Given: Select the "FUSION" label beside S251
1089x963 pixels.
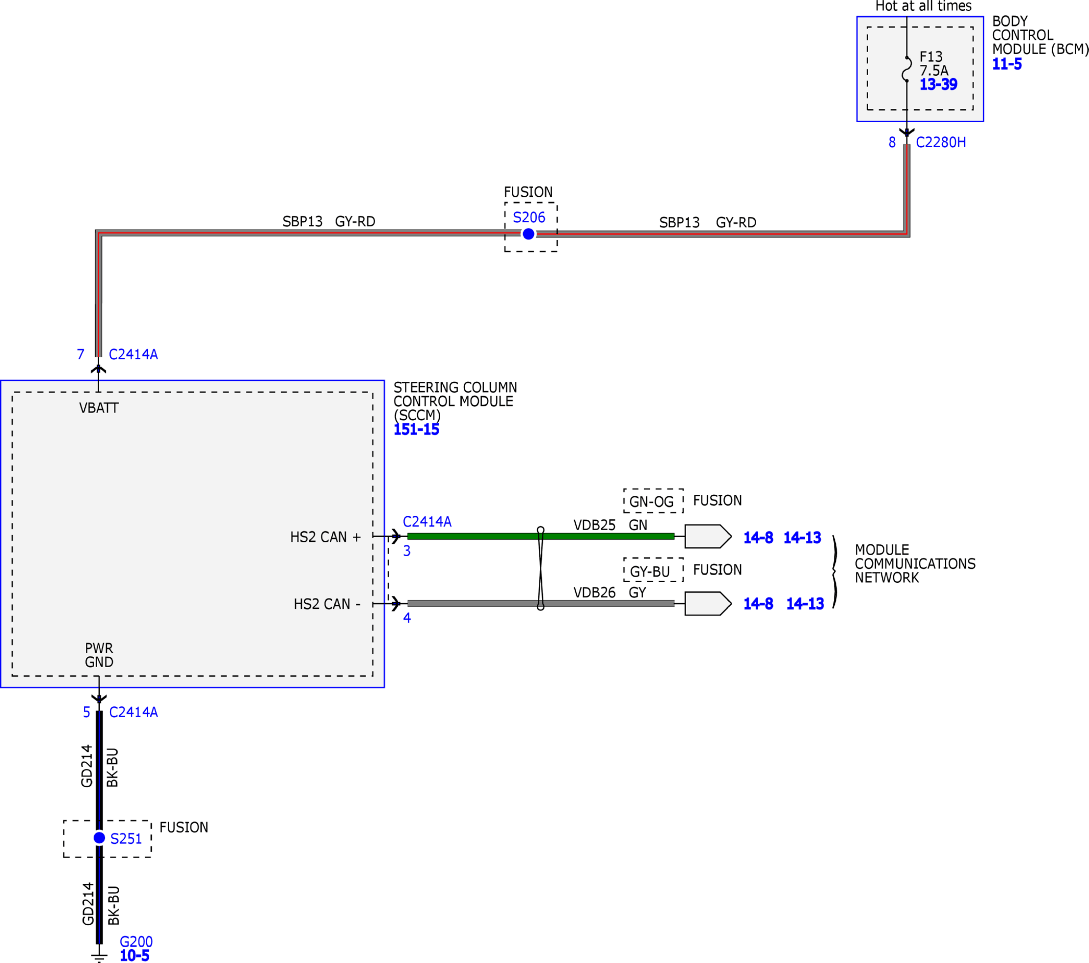Looking at the screenshot, I should [x=184, y=828].
